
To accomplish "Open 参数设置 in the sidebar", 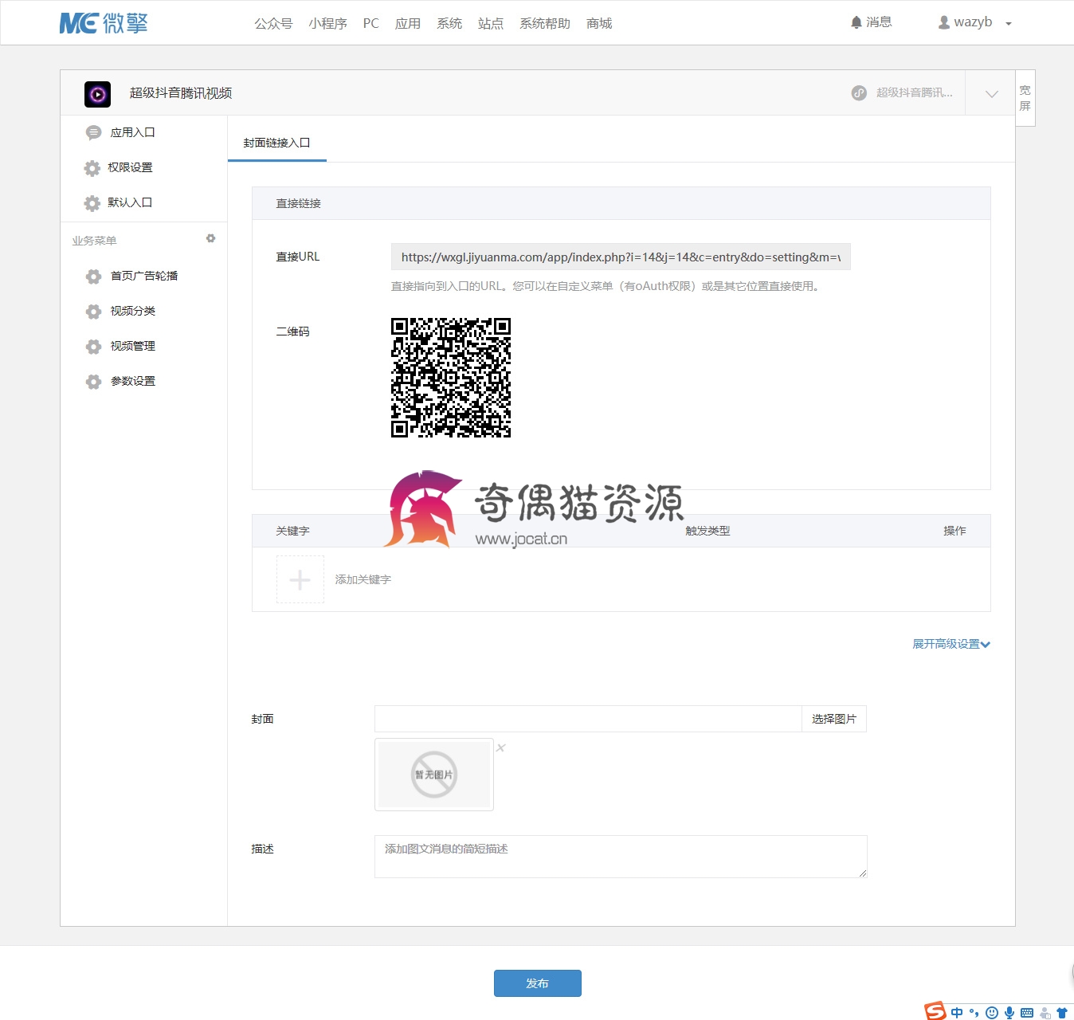I will click(x=133, y=381).
